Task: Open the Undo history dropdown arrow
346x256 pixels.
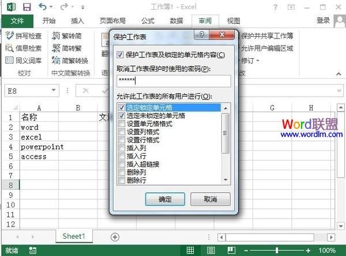Action: [x=51, y=7]
